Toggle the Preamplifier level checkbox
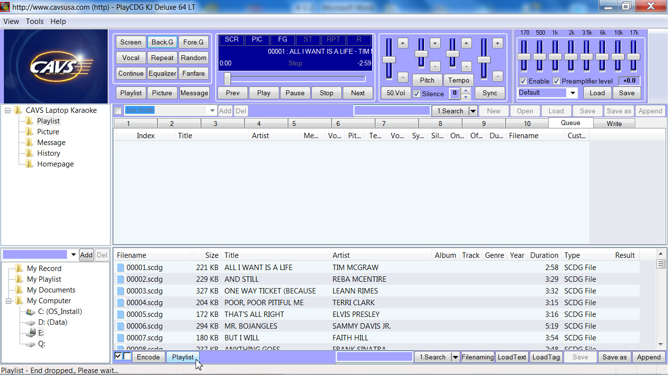This screenshot has width=668, height=375. [557, 81]
